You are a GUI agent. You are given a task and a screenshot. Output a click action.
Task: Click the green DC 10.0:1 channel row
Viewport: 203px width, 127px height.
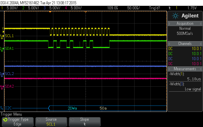[x=185, y=54]
